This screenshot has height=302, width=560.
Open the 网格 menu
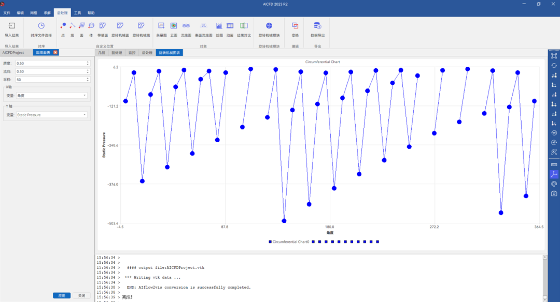(34, 13)
